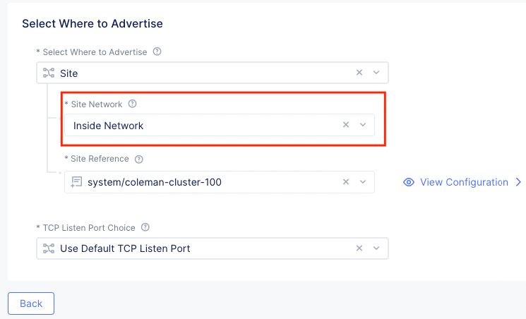The image size is (526, 319).
Task: Clear the Inside Network selection
Action: click(346, 125)
